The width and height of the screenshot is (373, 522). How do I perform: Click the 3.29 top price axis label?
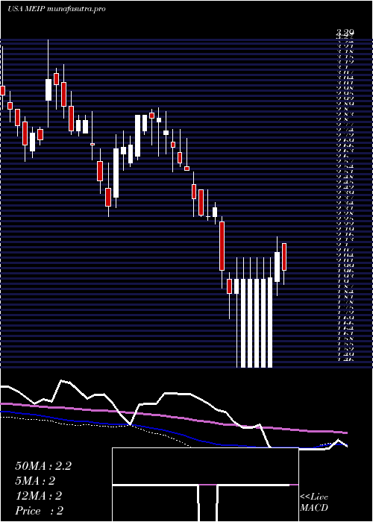(345, 32)
